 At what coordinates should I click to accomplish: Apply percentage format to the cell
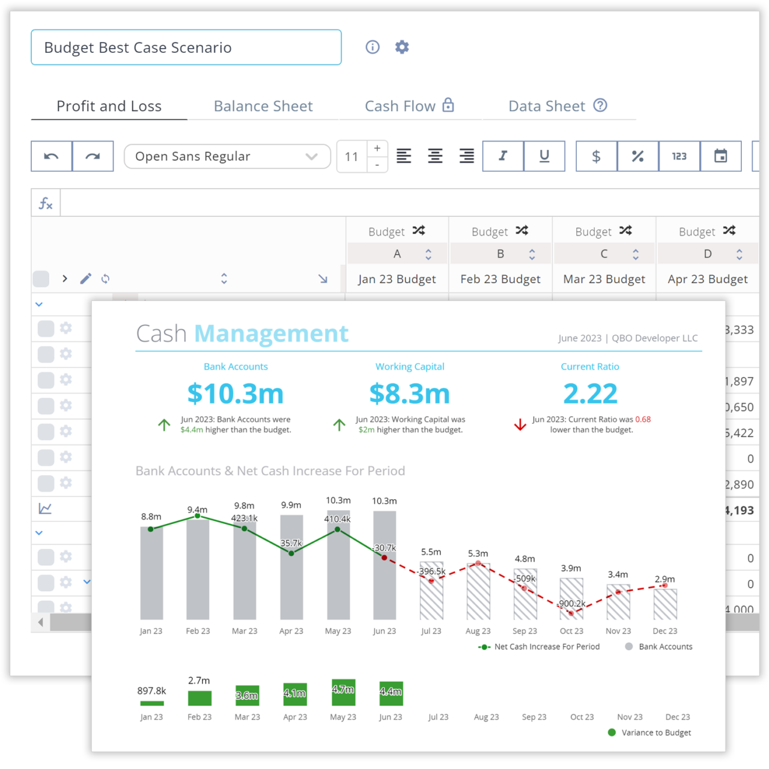637,156
